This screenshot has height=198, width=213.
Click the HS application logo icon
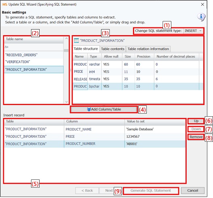(5, 4)
